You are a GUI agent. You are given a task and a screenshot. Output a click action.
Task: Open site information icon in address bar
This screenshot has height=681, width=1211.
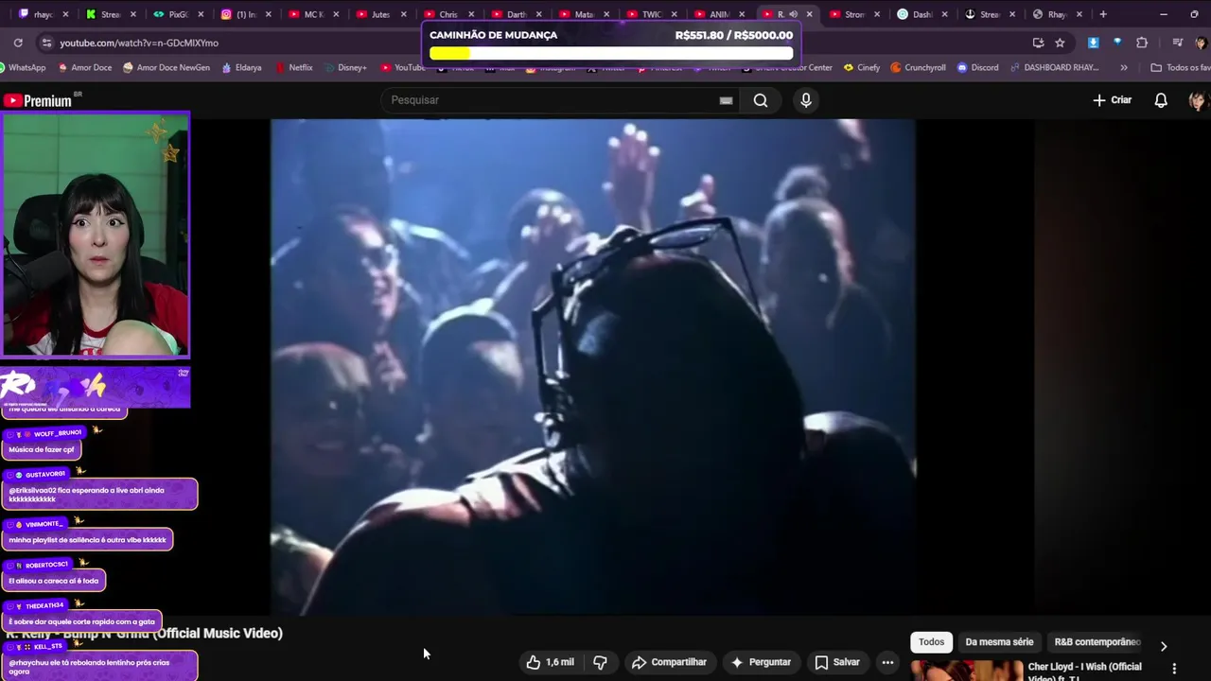(46, 43)
